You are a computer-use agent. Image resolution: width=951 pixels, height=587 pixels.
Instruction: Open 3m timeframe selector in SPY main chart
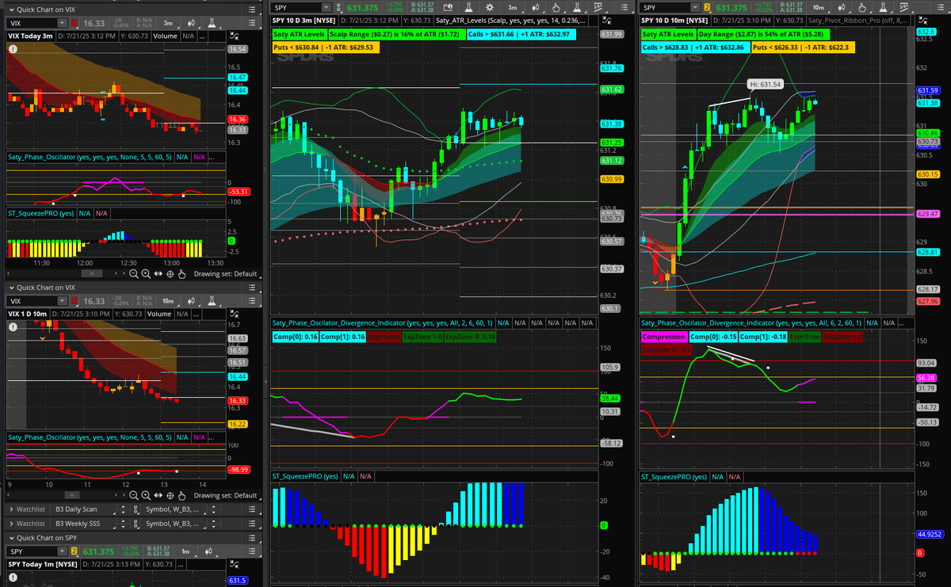(513, 7)
